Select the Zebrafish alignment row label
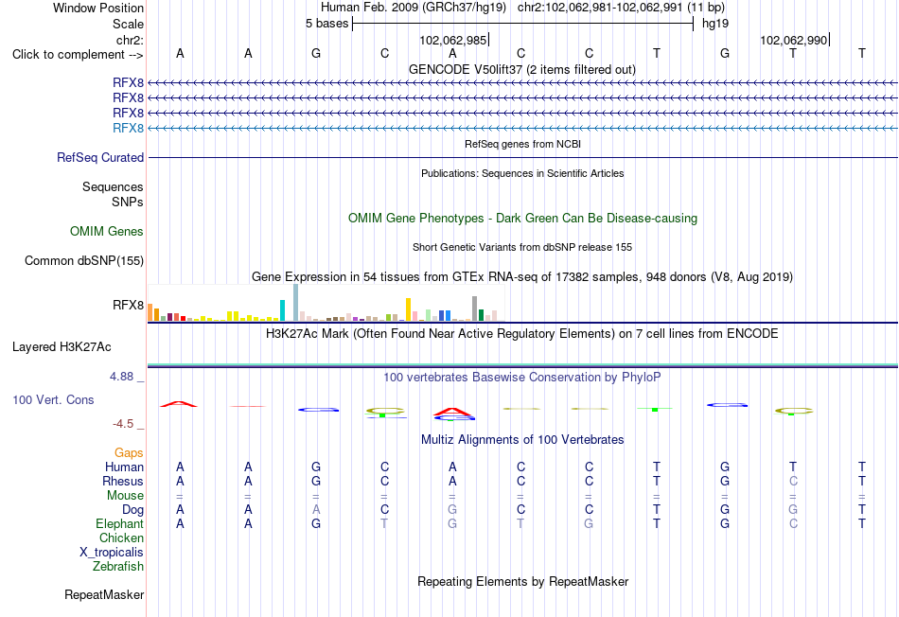 (x=118, y=566)
